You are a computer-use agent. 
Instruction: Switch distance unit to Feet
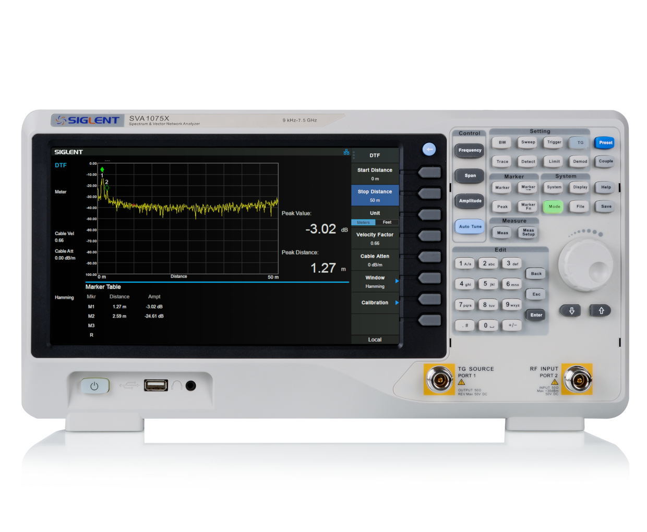387,222
